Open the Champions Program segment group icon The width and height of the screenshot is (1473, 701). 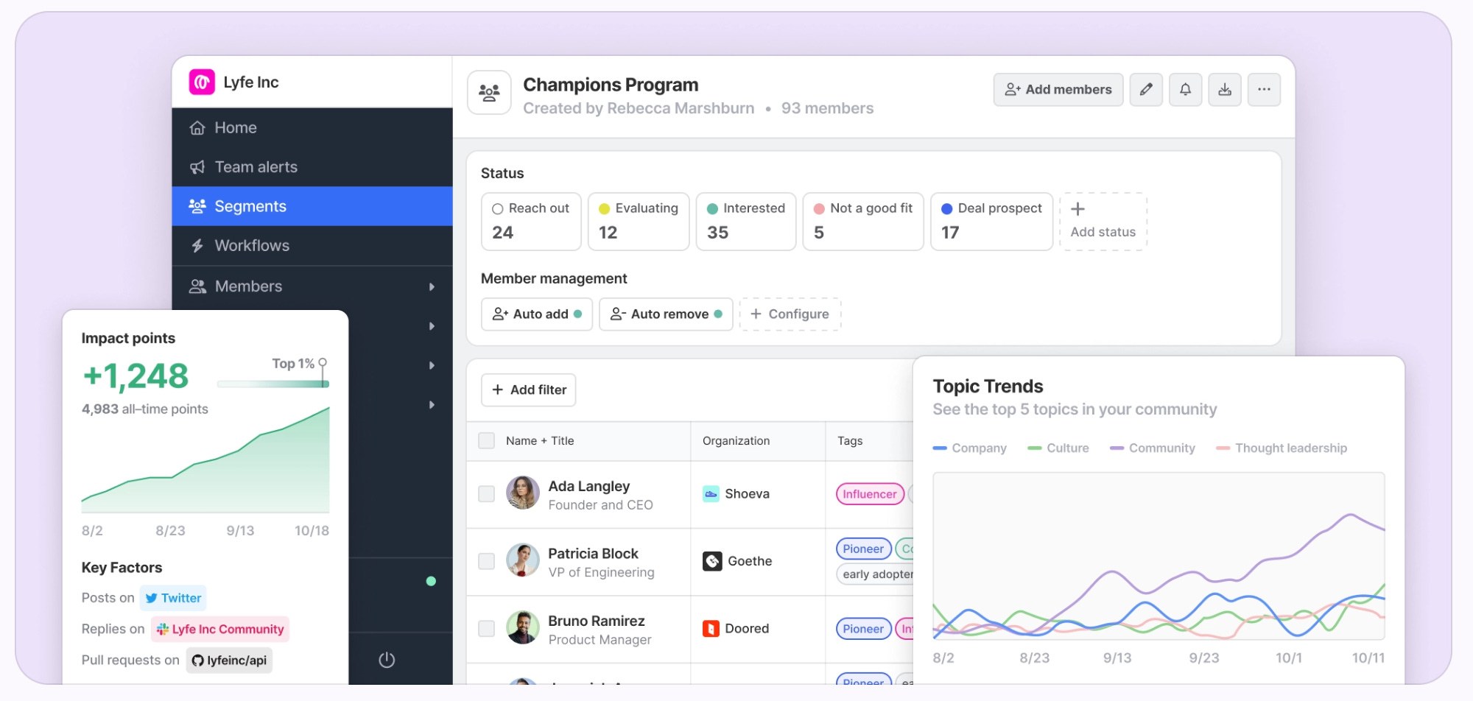point(489,93)
